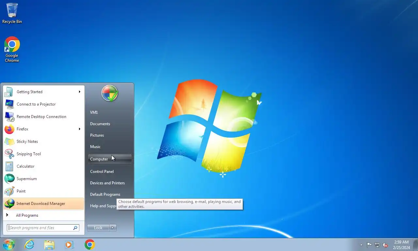Image resolution: width=418 pixels, height=251 pixels.
Task: Select the Sticky Notes text label
Action: [x=27, y=142]
